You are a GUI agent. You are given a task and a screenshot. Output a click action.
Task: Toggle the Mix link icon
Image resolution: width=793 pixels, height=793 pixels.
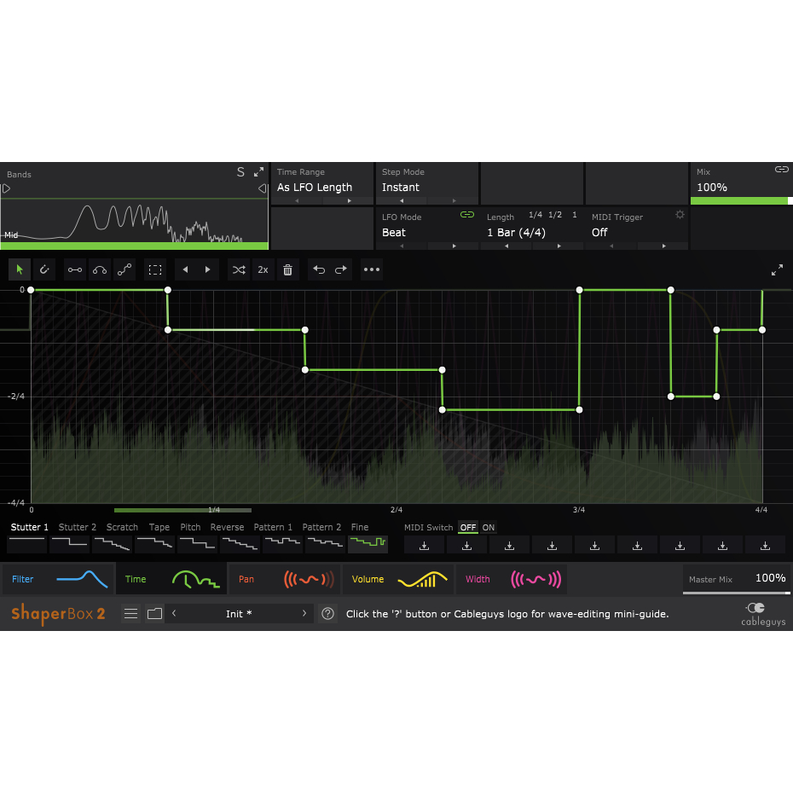pos(781,170)
